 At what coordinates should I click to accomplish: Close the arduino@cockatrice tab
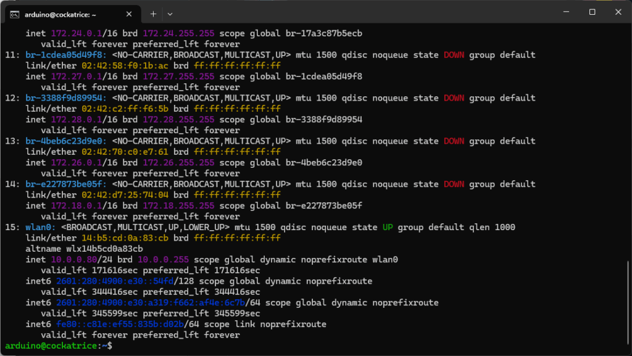click(130, 13)
